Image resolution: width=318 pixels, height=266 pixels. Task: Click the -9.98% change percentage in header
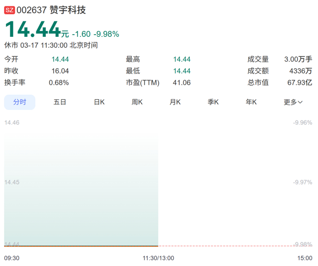point(106,34)
